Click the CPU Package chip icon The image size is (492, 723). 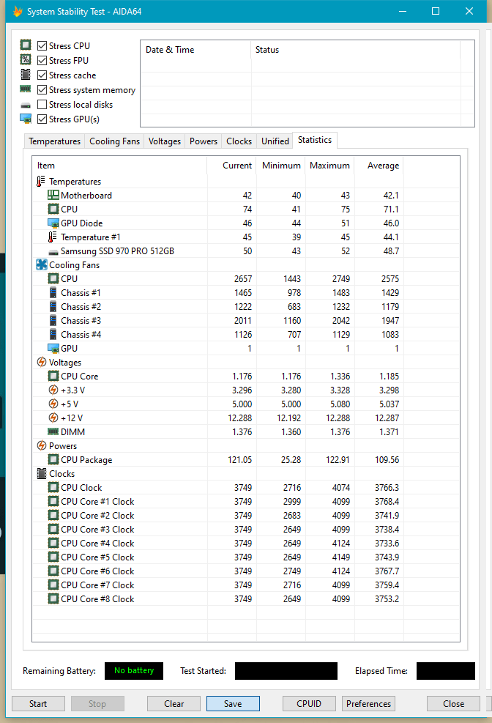click(x=53, y=459)
